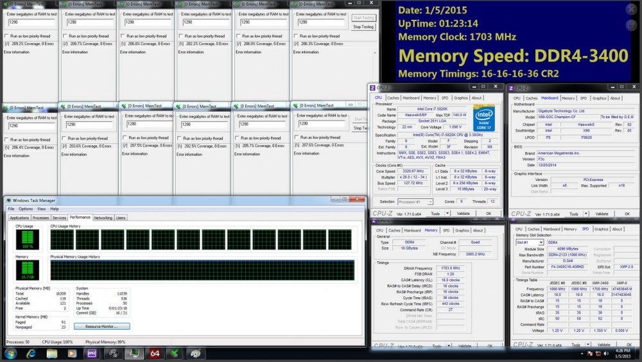Click the taskbar clock showing 4:26 PM
The image size is (642, 362).
pyautogui.click(x=622, y=354)
